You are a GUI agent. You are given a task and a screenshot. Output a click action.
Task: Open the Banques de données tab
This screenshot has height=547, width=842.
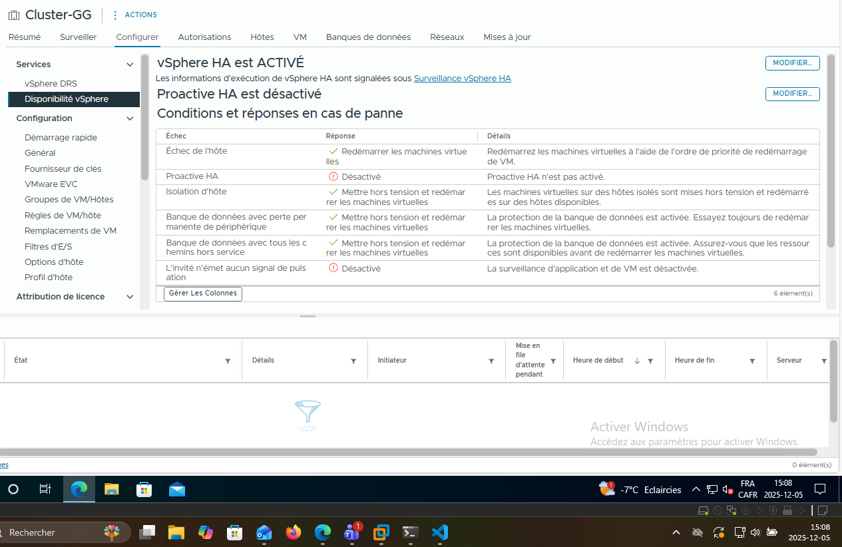click(368, 37)
